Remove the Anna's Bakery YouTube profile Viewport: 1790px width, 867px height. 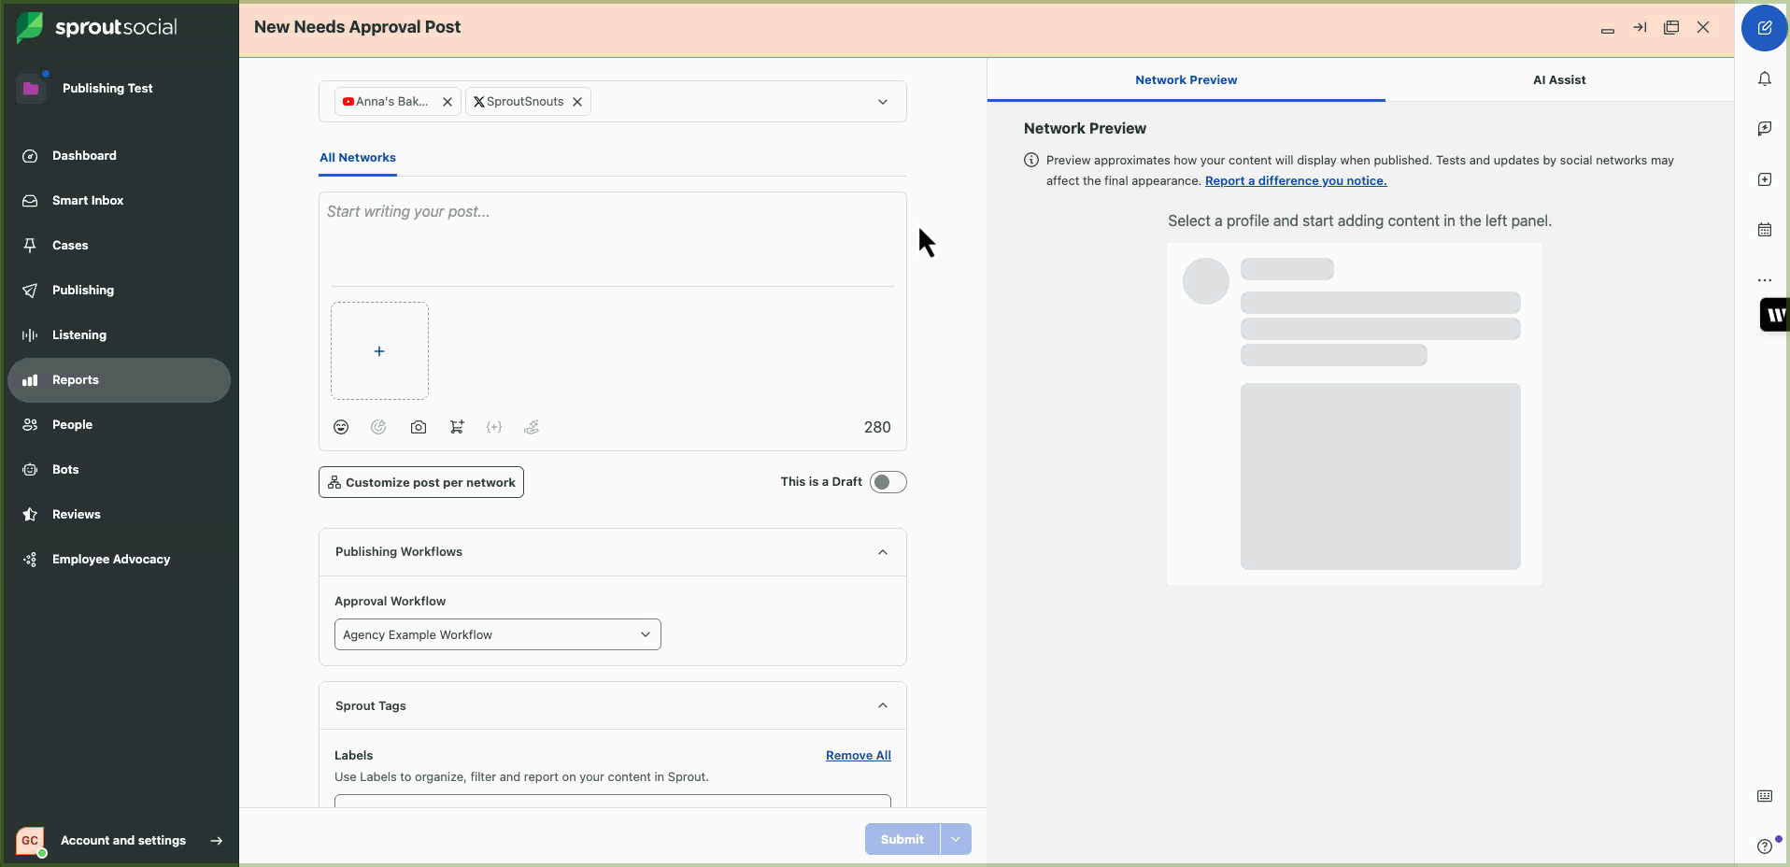(x=447, y=102)
